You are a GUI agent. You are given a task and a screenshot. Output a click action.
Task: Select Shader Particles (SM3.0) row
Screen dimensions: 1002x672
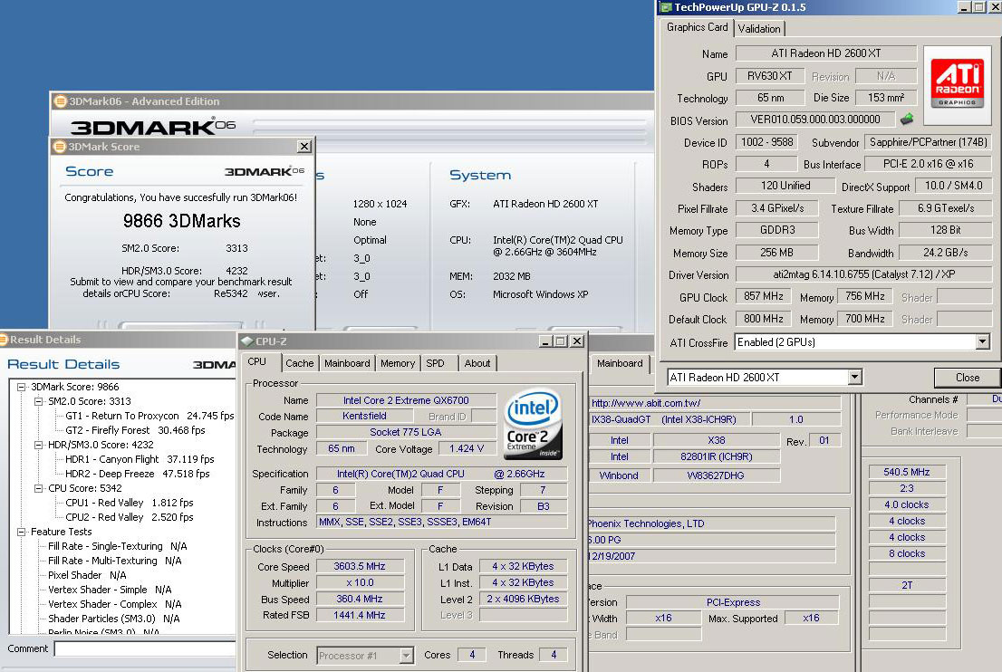(114, 619)
